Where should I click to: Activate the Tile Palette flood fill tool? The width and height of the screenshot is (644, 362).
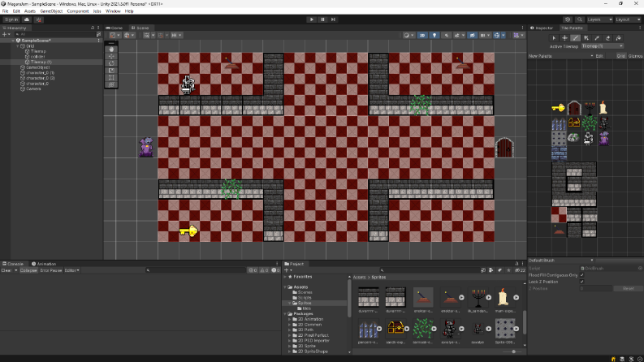618,38
